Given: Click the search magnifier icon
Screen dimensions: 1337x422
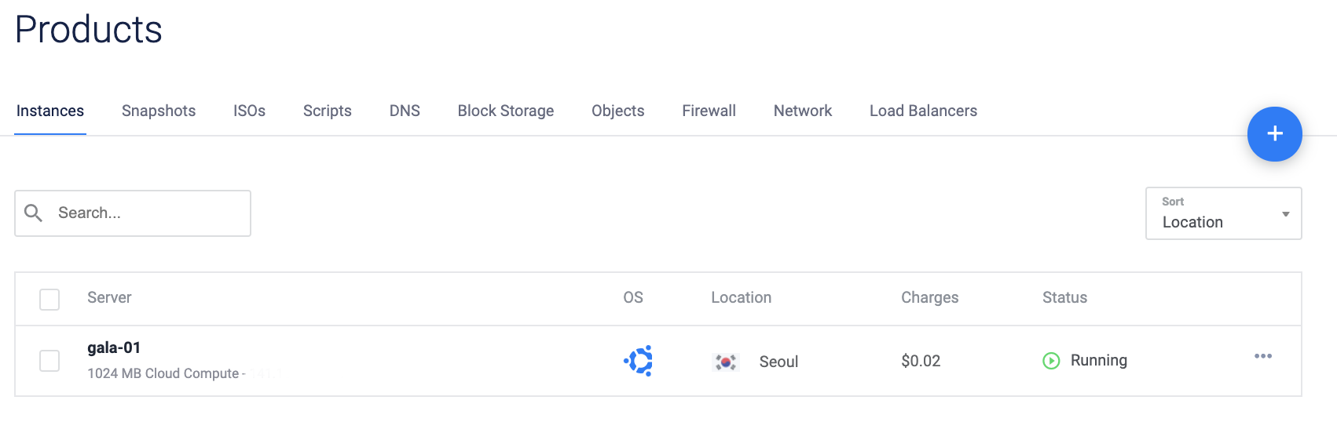Looking at the screenshot, I should pyautogui.click(x=33, y=213).
